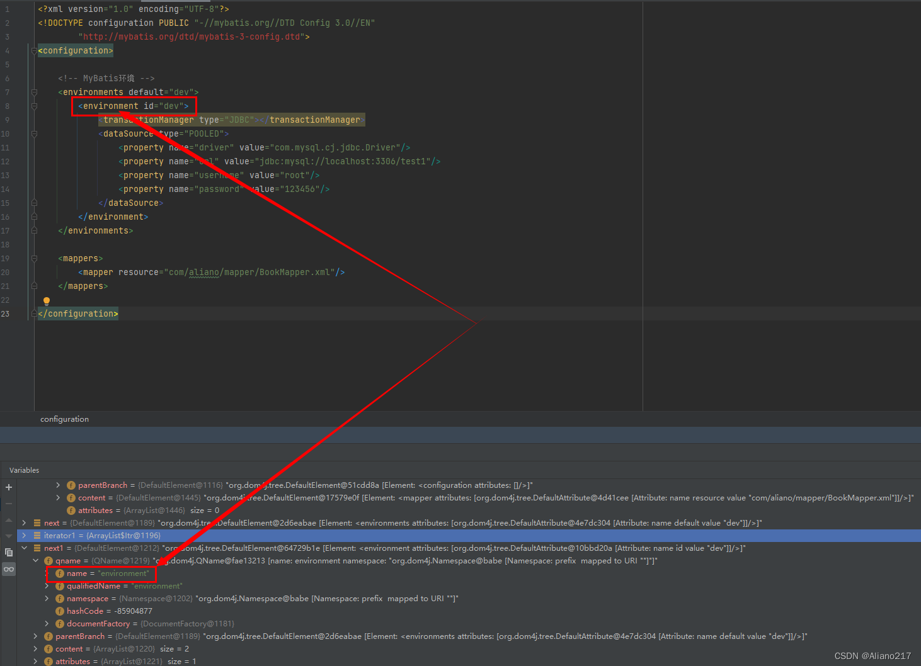Image resolution: width=921 pixels, height=666 pixels.
Task: Click the duplicate watch copy icon
Action: coord(9,552)
